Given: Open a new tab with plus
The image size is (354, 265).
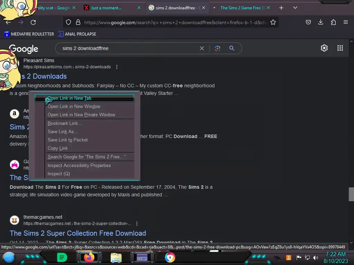Looking at the screenshot, I should pyautogui.click(x=281, y=8).
